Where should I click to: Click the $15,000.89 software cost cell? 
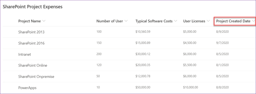tap(143, 43)
